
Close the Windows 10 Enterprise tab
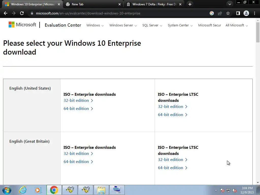tap(59, 4)
